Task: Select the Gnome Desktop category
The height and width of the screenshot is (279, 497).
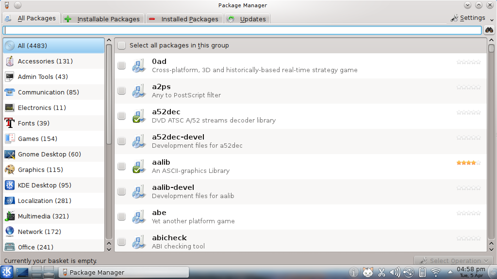Action: [x=53, y=154]
